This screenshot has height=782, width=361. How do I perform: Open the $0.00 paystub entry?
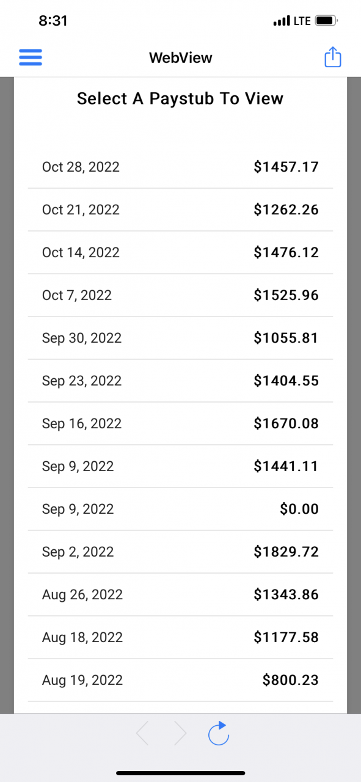click(180, 509)
